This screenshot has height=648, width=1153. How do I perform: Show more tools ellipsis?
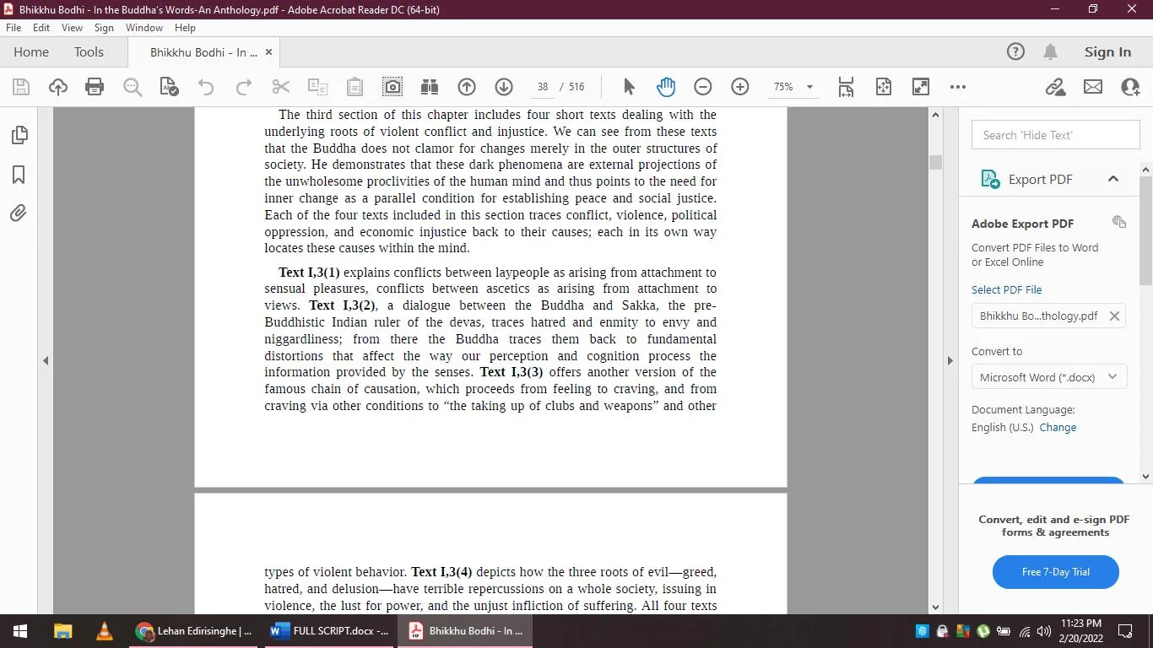click(958, 87)
